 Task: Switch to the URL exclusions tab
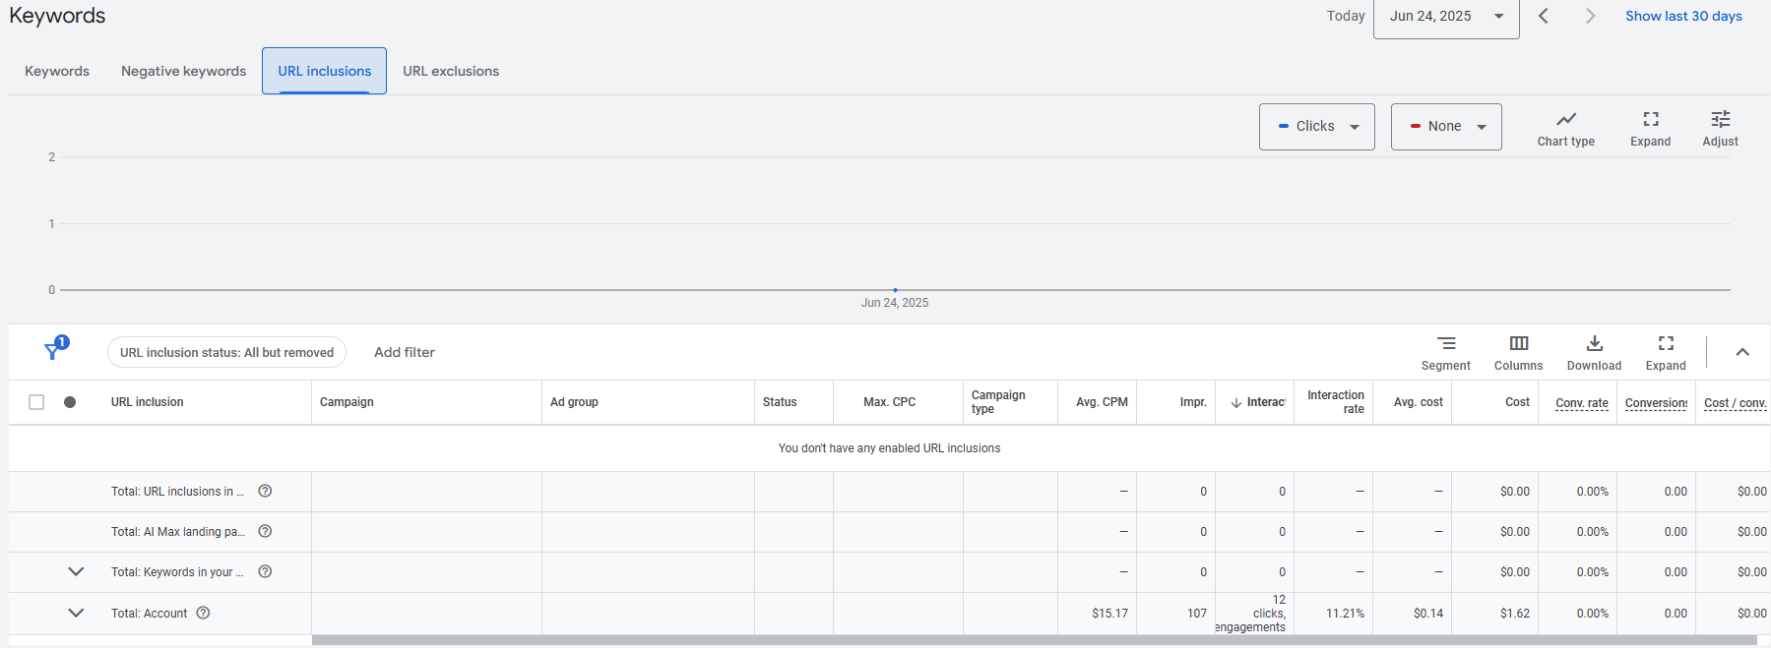pyautogui.click(x=451, y=71)
